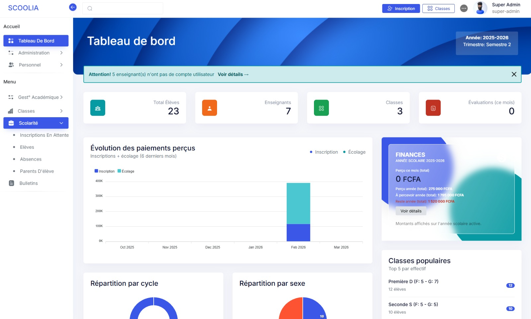Toggle the Inscription series in the chart legend
The height and width of the screenshot is (319, 531).
324,152
